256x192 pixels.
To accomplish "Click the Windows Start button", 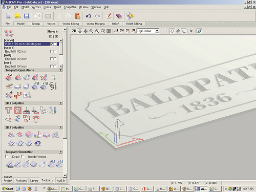I will (8, 188).
